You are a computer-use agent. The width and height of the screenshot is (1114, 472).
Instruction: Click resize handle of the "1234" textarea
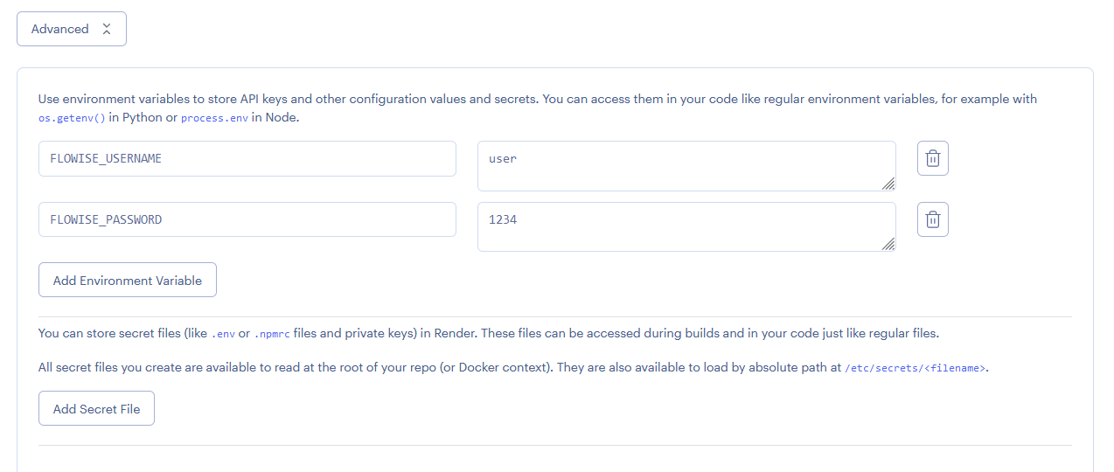pyautogui.click(x=888, y=245)
